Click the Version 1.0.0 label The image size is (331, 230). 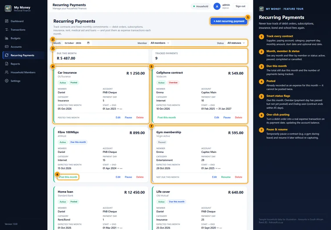11,224
